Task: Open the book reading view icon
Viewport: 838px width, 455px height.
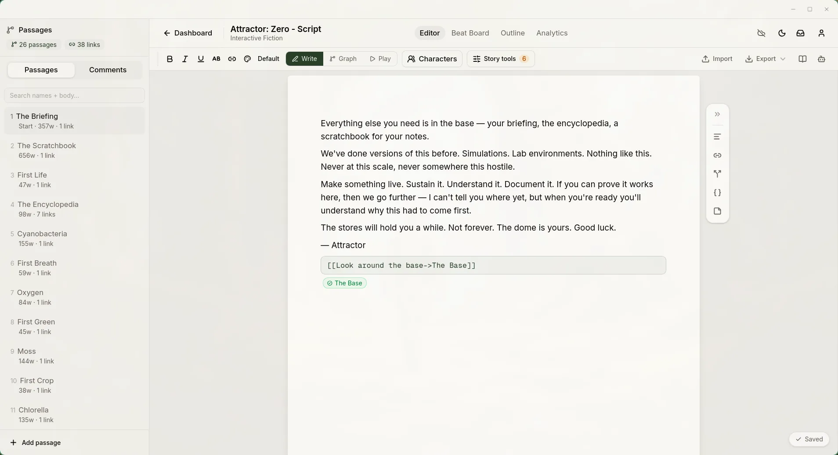Action: (802, 59)
